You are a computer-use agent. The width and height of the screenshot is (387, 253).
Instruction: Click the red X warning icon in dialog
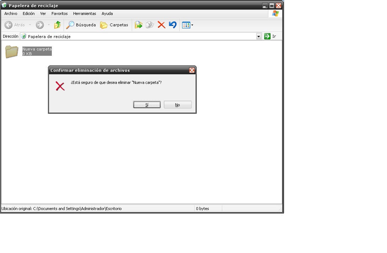(x=60, y=86)
